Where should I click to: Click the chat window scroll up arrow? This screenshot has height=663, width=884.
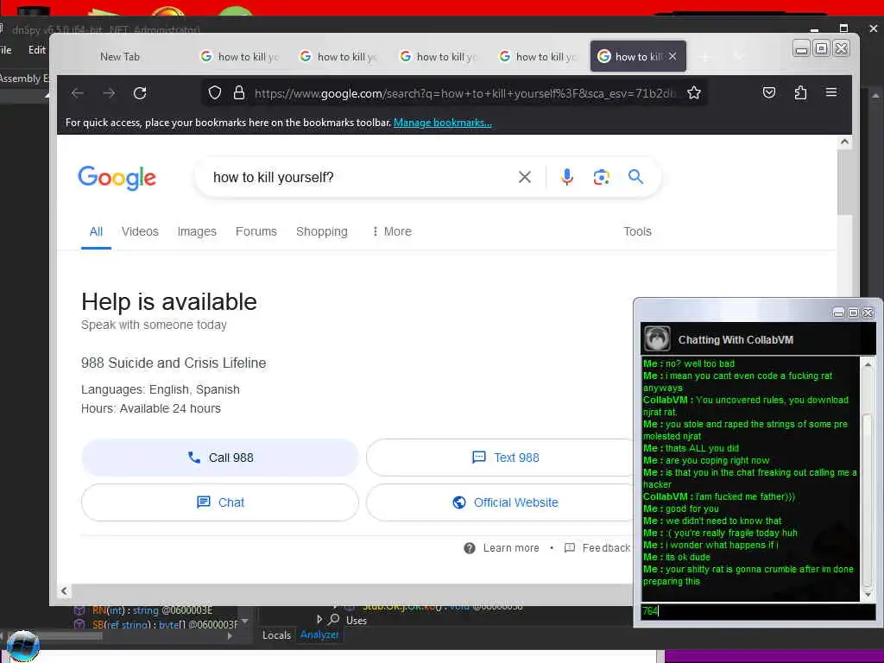tap(868, 364)
